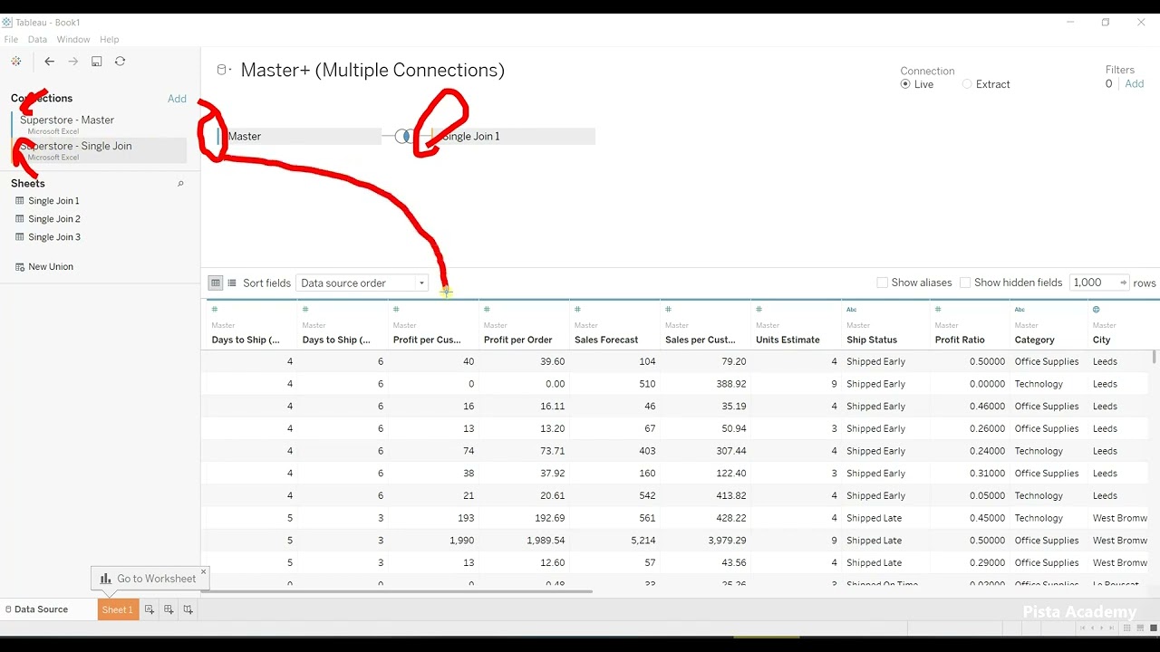
Task: Refresh the data source with the toolbar icon
Action: (x=120, y=62)
